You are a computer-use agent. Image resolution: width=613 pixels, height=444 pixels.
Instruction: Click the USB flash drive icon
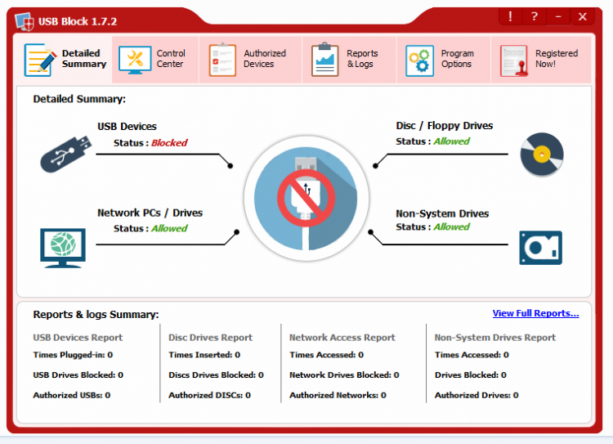tap(65, 154)
